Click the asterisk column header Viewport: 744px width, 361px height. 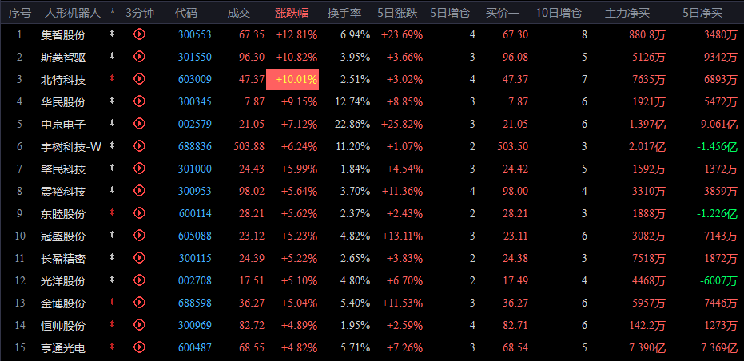pos(113,13)
